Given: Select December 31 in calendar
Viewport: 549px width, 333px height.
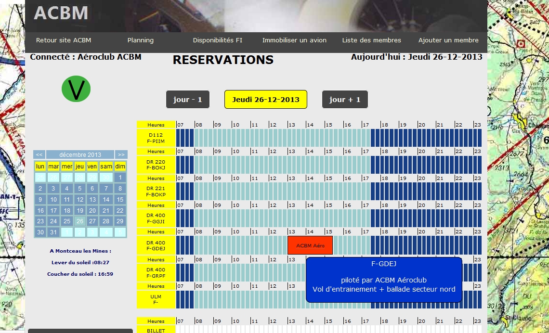Looking at the screenshot, I should (53, 232).
